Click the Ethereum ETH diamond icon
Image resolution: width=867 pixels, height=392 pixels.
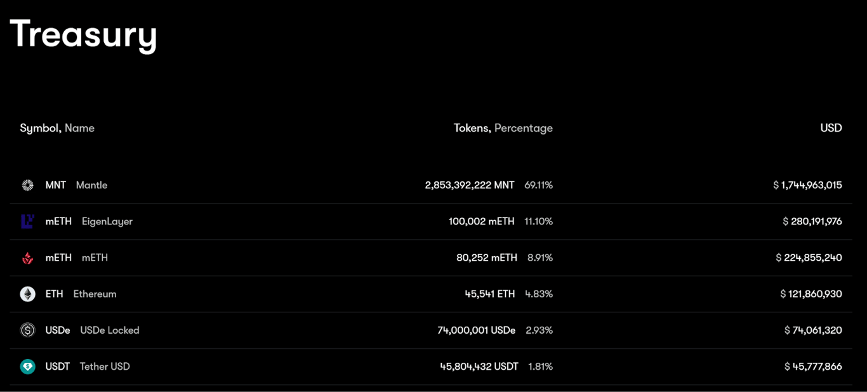point(27,294)
